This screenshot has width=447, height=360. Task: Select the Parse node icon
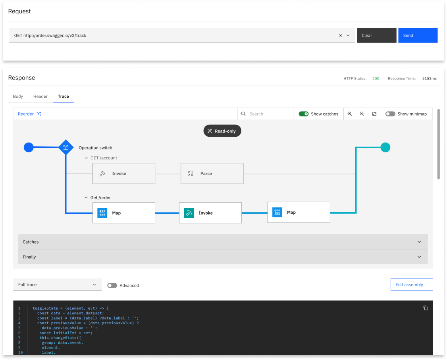pyautogui.click(x=191, y=173)
